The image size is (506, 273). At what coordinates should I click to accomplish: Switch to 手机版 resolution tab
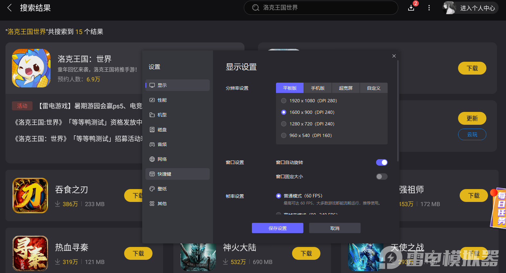tap(318, 88)
